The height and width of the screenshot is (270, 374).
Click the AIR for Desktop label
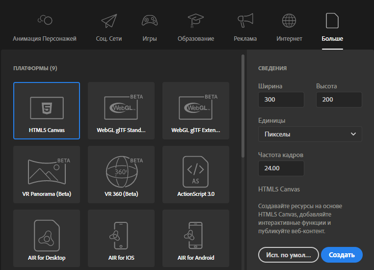pyautogui.click(x=47, y=258)
